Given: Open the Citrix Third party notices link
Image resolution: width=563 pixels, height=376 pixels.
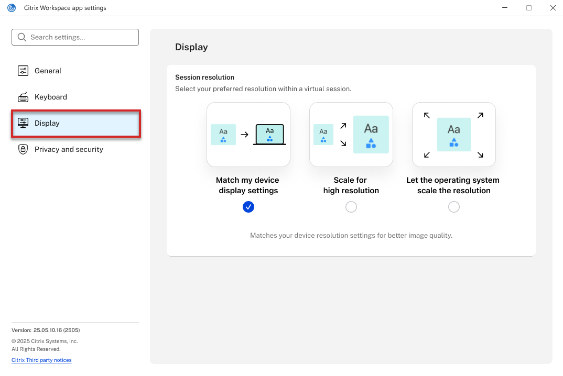Looking at the screenshot, I should click(x=41, y=360).
